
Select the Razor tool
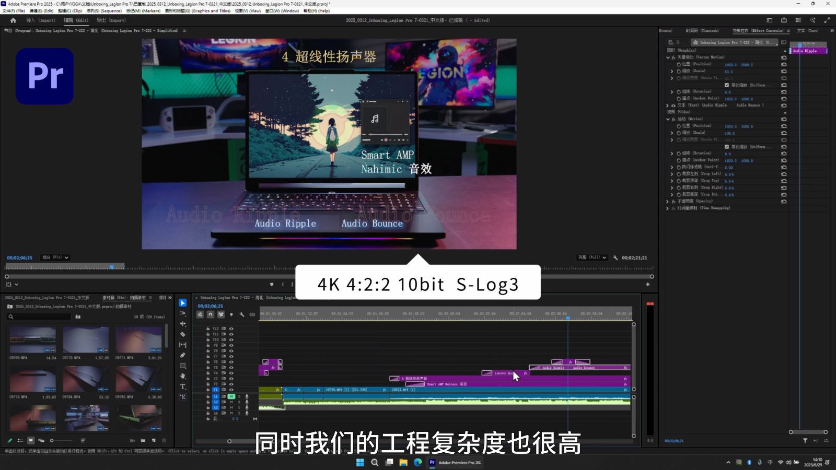(x=183, y=334)
